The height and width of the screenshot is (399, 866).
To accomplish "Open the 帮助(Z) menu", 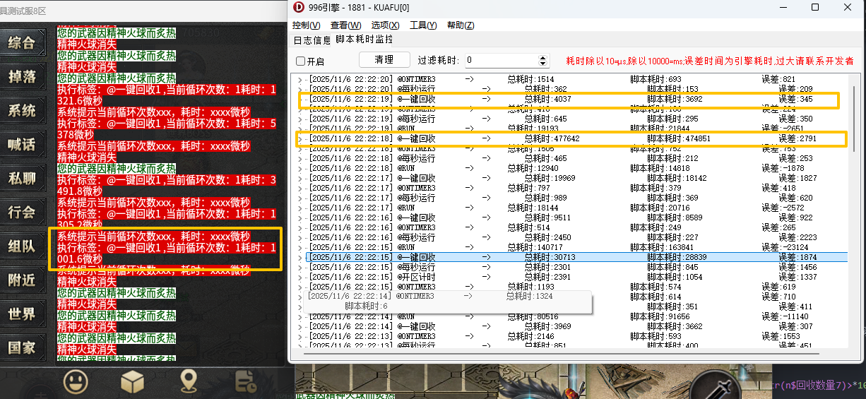I will point(461,25).
